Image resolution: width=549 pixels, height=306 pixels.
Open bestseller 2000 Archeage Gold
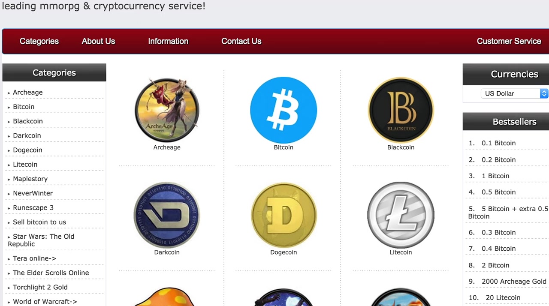[514, 282]
